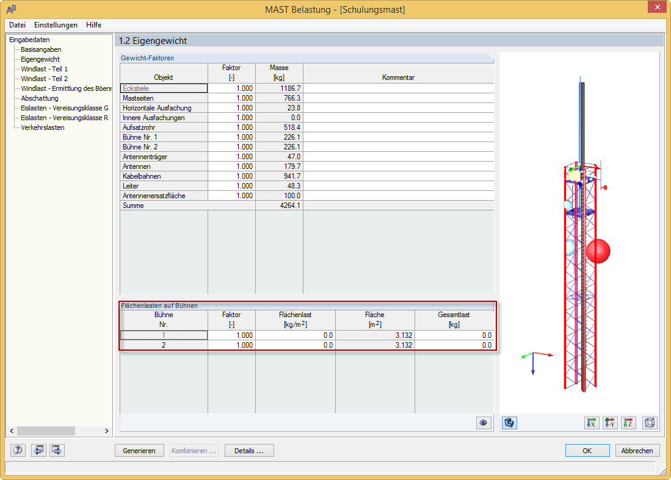Go to next input table icon
This screenshot has width=671, height=480.
tap(57, 450)
